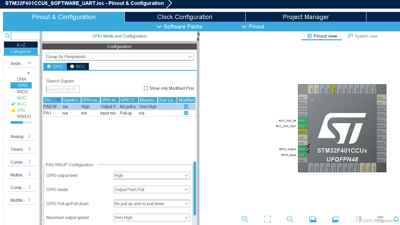Viewport: 400px width, 225px height.
Task: Select DMA in the system core list
Action: [x=22, y=79]
